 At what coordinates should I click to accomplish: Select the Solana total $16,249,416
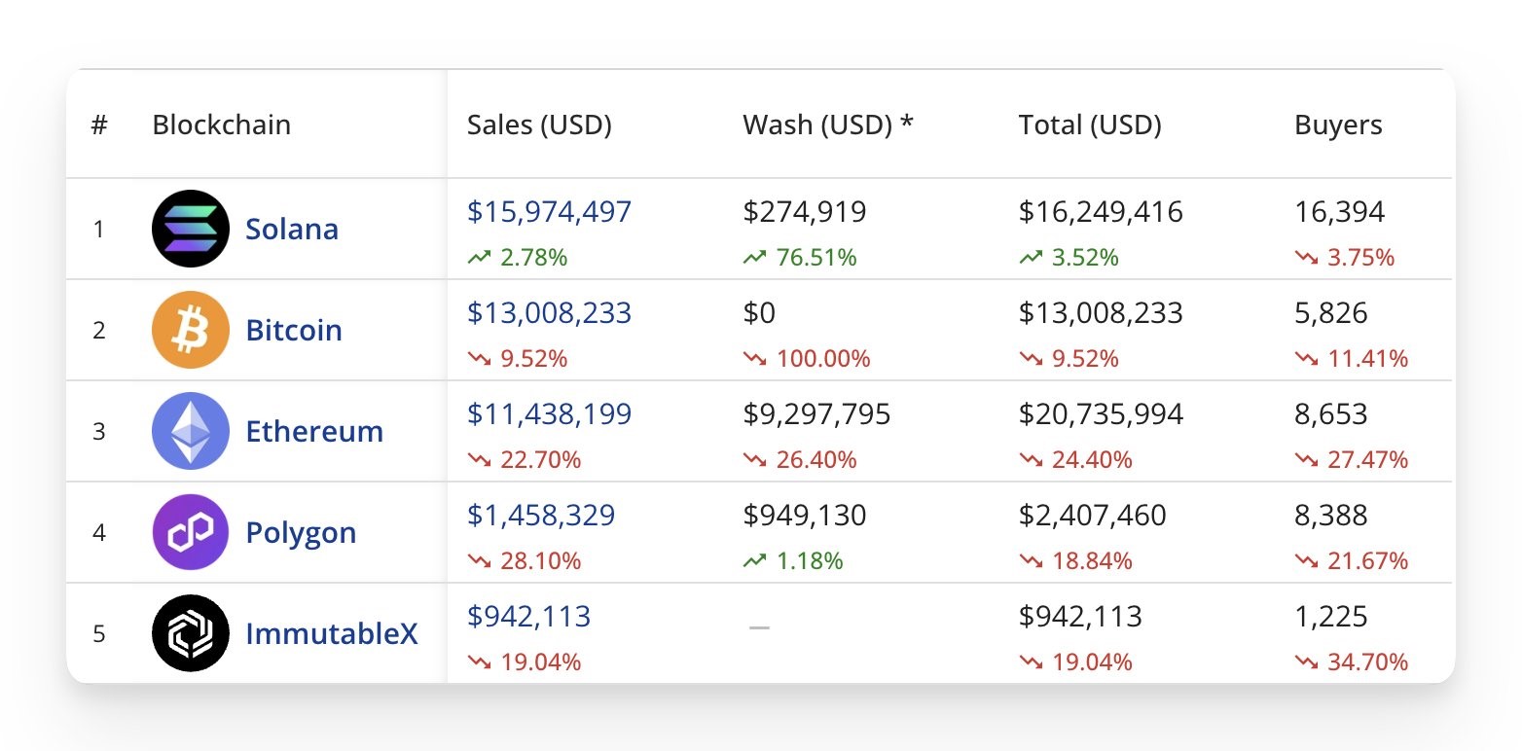[x=1101, y=211]
